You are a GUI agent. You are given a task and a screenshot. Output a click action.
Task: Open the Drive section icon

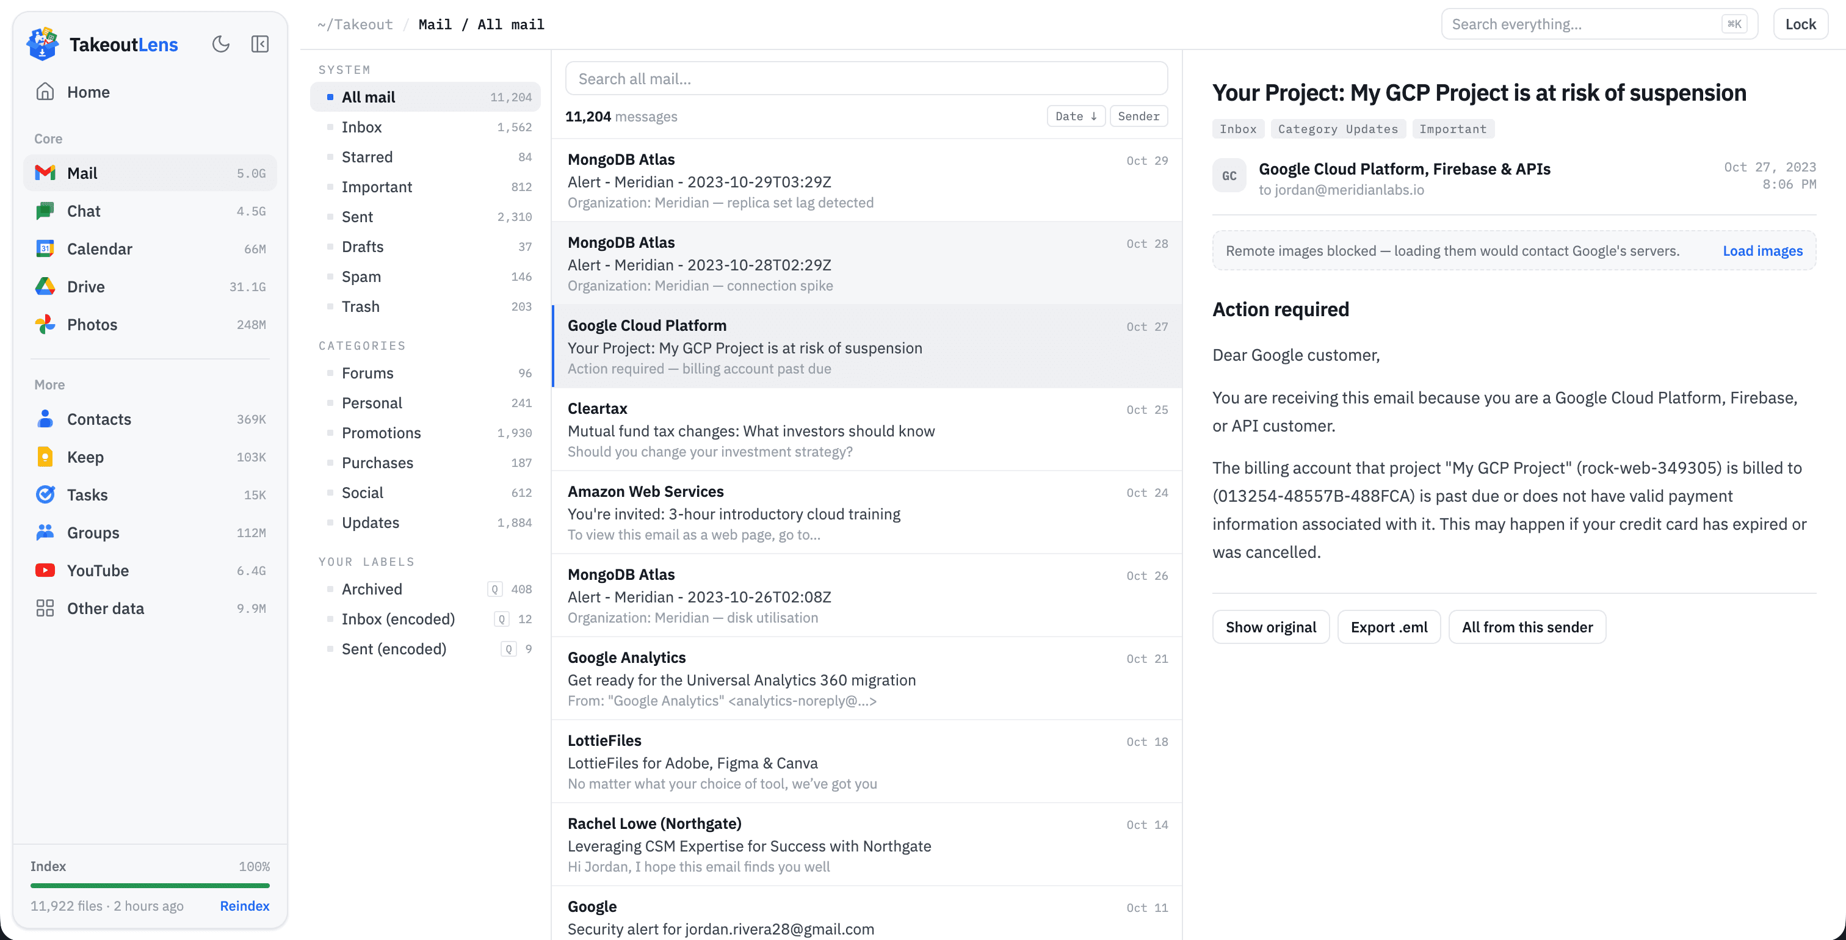click(45, 287)
